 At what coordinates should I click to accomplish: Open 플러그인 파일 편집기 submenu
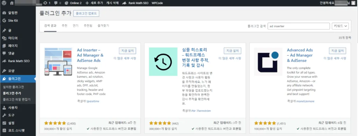click(16, 99)
